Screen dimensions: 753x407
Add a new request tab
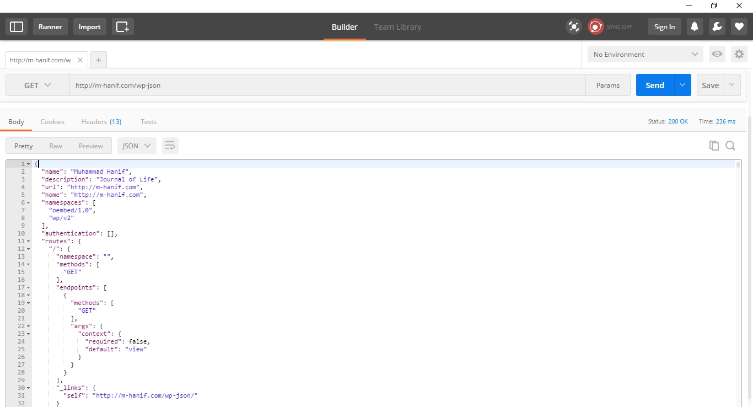point(98,60)
